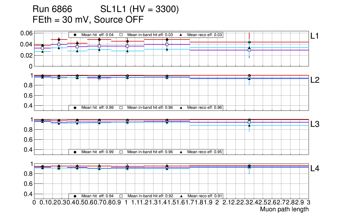Viewport: 343px width, 221px height.
Task: Click the filled circle marker in L1 legend
Action: point(75,35)
